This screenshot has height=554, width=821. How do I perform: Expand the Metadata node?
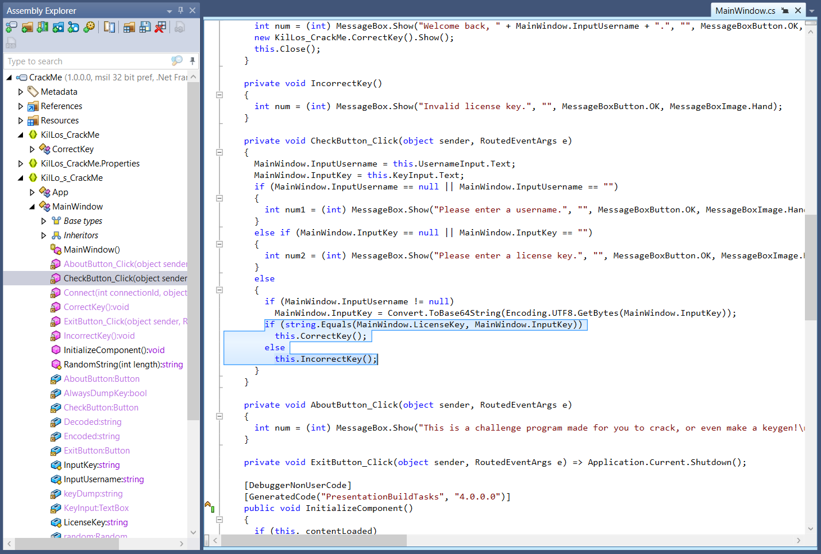coord(21,92)
